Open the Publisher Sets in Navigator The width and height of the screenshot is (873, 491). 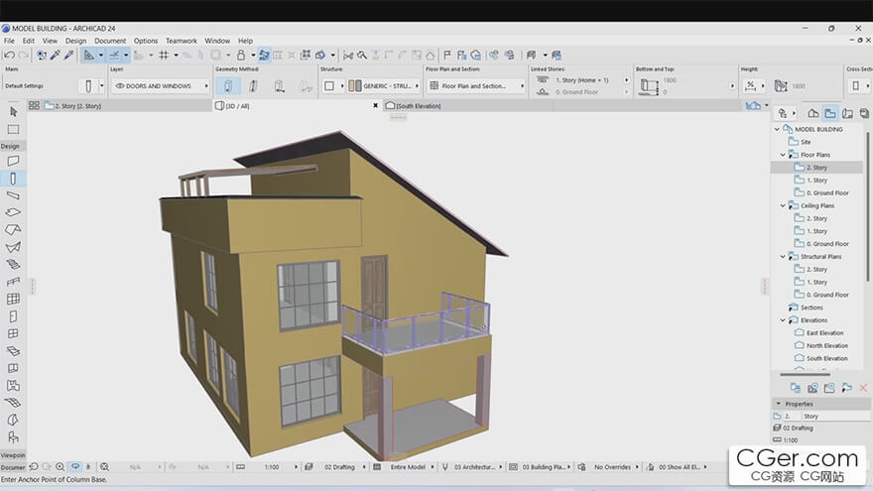click(x=864, y=113)
